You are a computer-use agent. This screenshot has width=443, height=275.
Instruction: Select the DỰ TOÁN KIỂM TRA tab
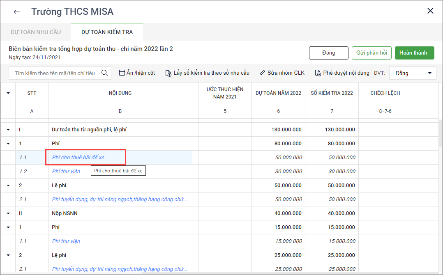107,32
